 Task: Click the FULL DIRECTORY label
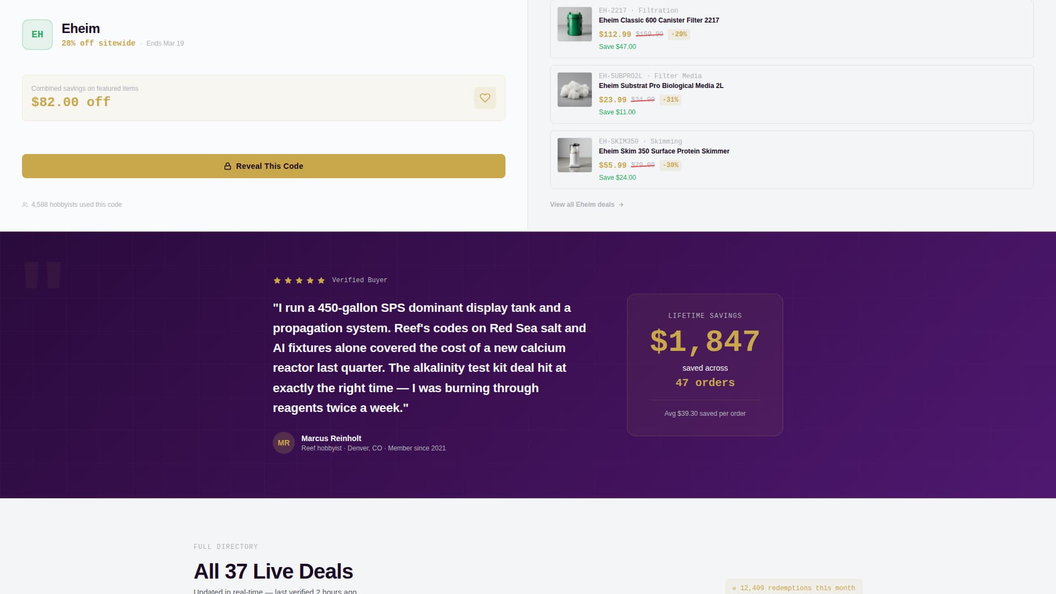(226, 547)
